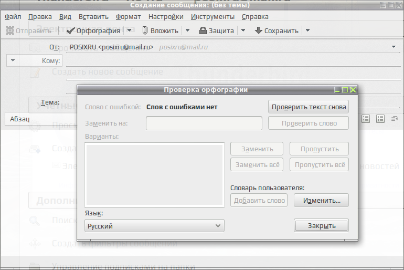Open the Настройки menu
The width and height of the screenshot is (404, 270).
[166, 17]
